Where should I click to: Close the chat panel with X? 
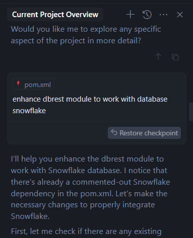point(180,15)
